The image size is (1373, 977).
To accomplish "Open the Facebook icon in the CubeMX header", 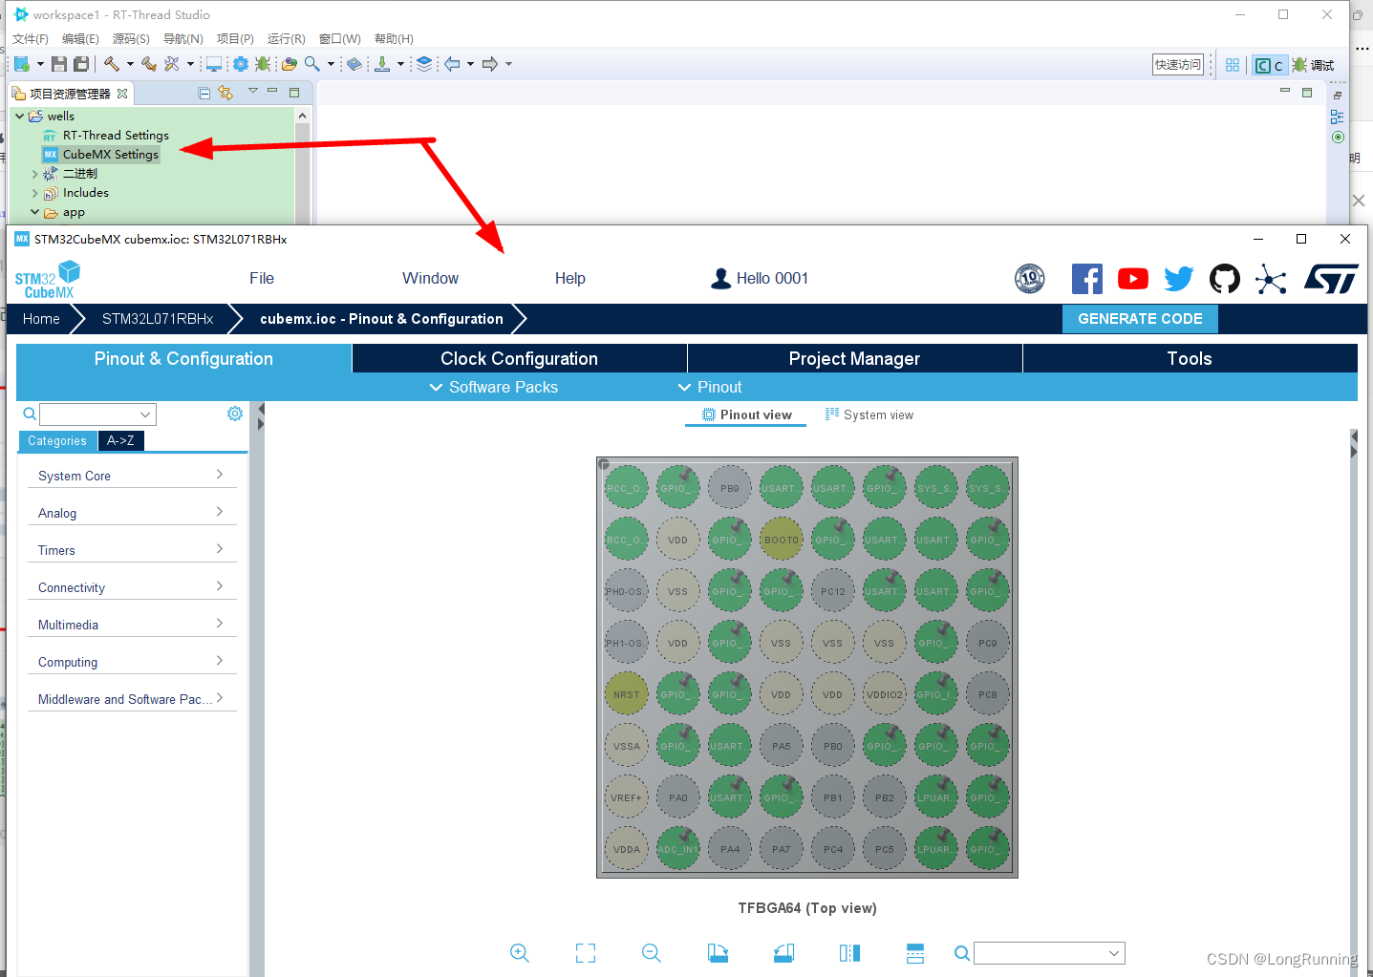I will click(x=1087, y=279).
